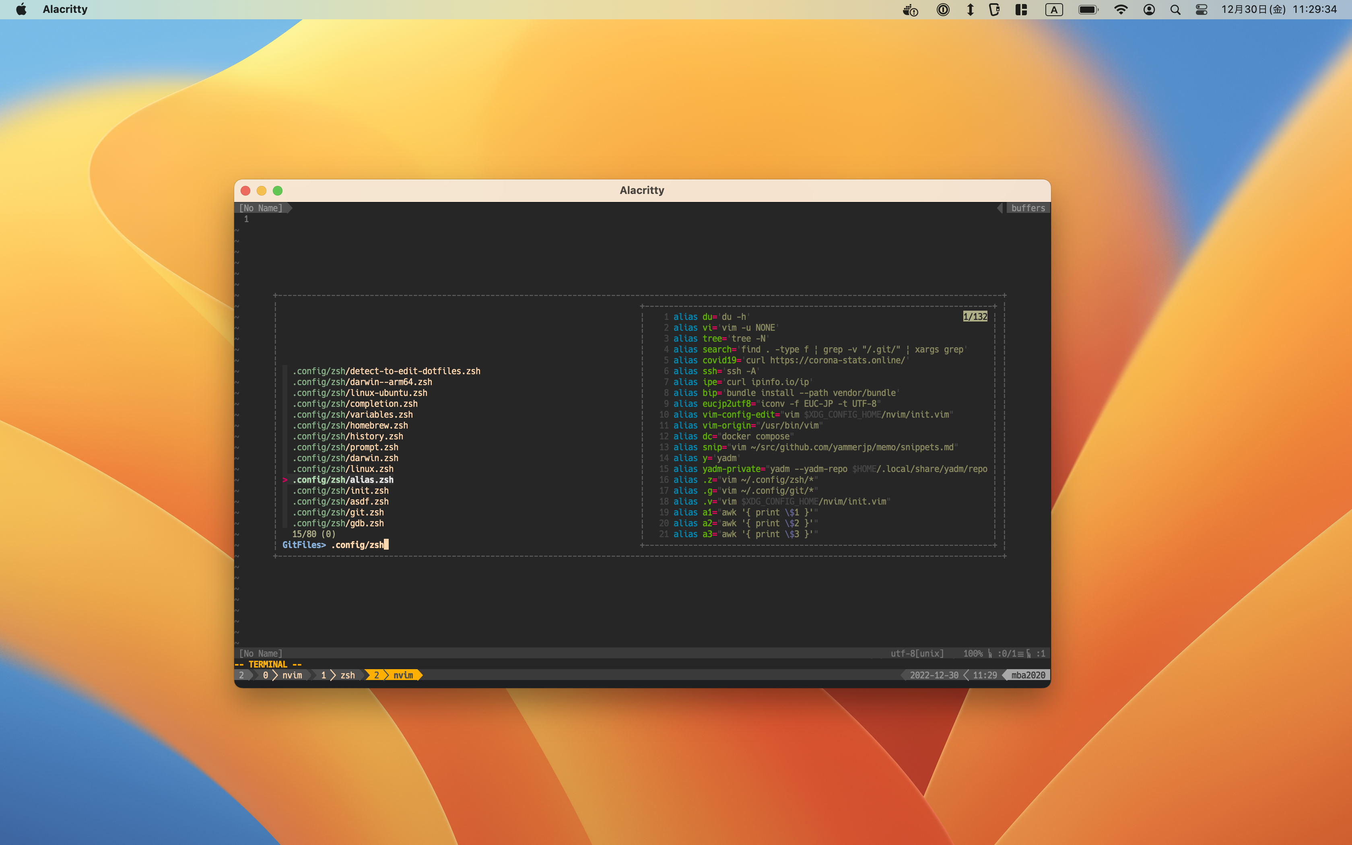Click utf-8[unix] encoding in status line
The image size is (1352, 845).
[x=917, y=653]
